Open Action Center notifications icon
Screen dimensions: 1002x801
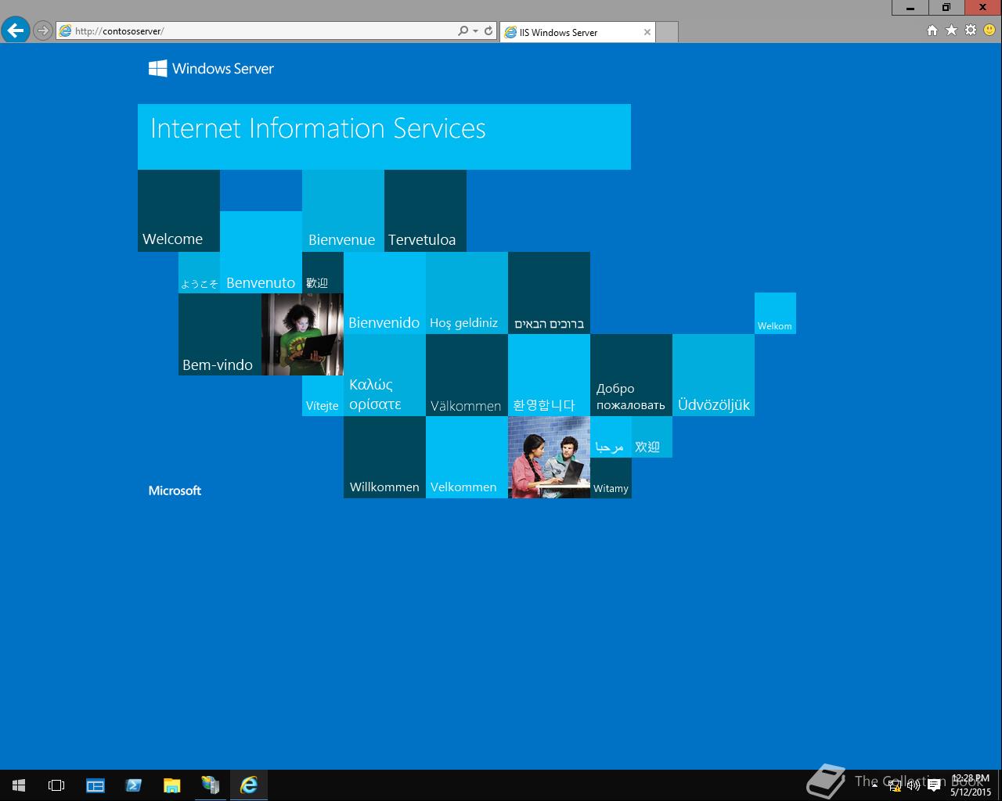(x=933, y=785)
